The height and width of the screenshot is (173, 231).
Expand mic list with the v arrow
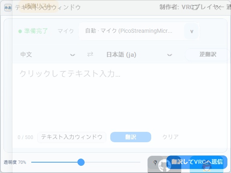pos(192,31)
